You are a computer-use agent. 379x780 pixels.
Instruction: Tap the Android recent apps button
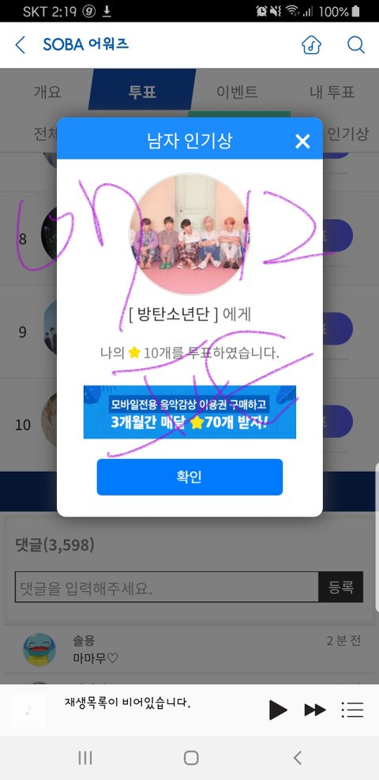[85, 758]
